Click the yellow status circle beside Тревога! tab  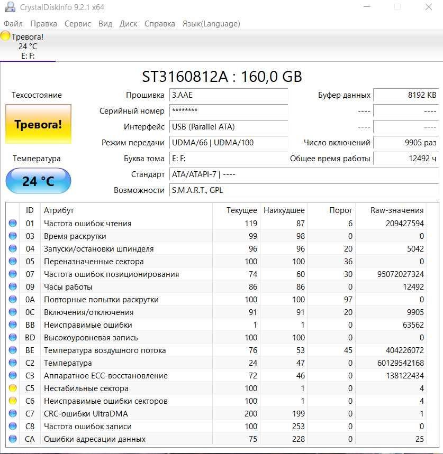pos(5,36)
